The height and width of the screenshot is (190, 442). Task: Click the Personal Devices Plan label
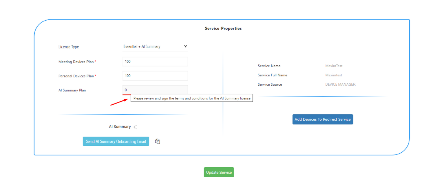point(76,76)
